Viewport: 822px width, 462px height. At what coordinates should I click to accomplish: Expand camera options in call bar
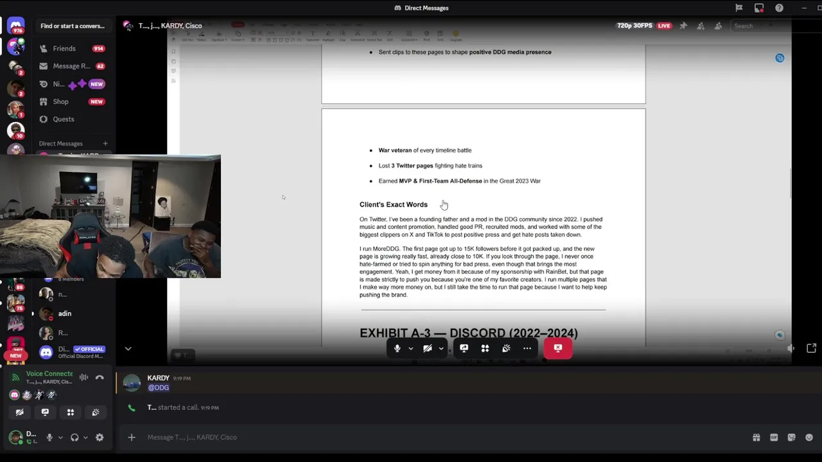tap(441, 348)
